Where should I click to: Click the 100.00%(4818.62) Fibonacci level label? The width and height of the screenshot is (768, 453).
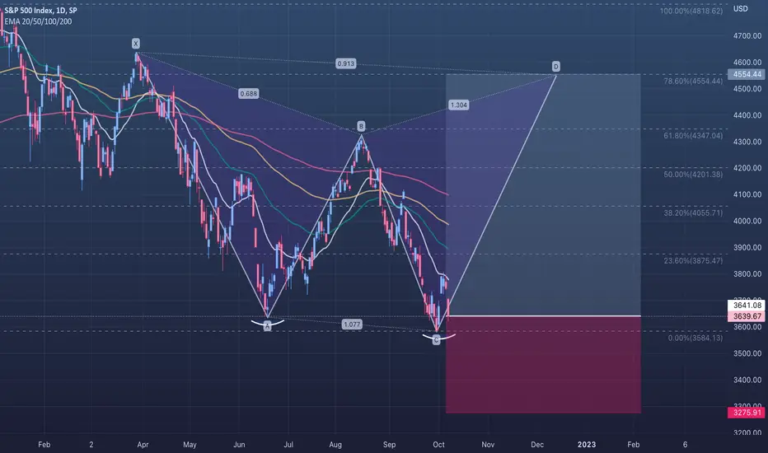pos(691,12)
